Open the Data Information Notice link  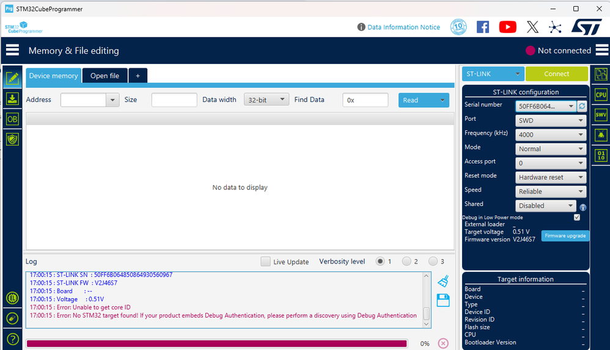pos(403,27)
